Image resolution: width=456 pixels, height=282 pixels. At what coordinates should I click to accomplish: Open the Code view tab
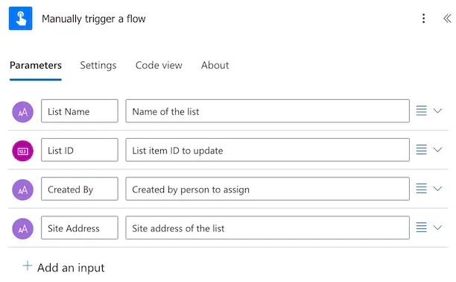159,65
